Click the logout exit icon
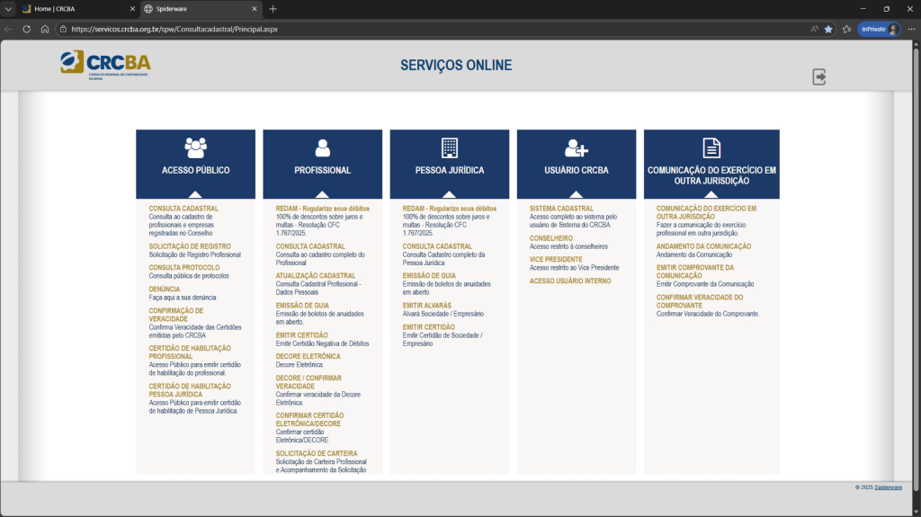 [x=819, y=77]
